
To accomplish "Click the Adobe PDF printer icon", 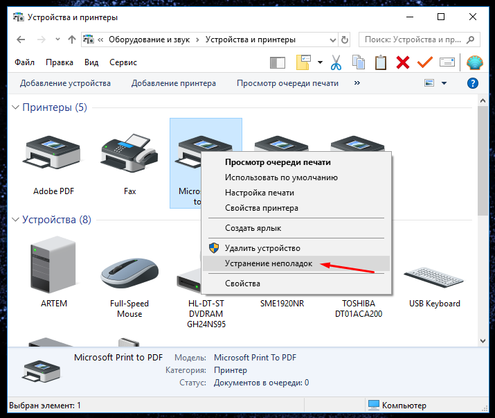I will [x=52, y=153].
